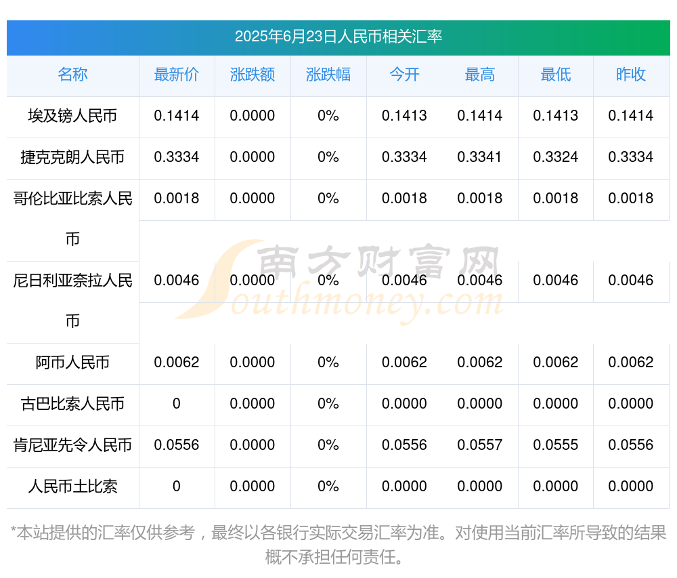The width and height of the screenshot is (677, 578).
Task: Click 哥伦比亚比索 latest price 0.0018
Action: tap(177, 199)
